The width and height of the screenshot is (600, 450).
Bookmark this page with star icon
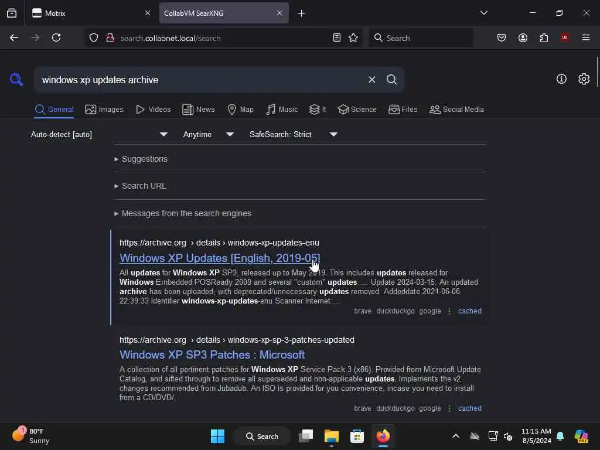353,37
